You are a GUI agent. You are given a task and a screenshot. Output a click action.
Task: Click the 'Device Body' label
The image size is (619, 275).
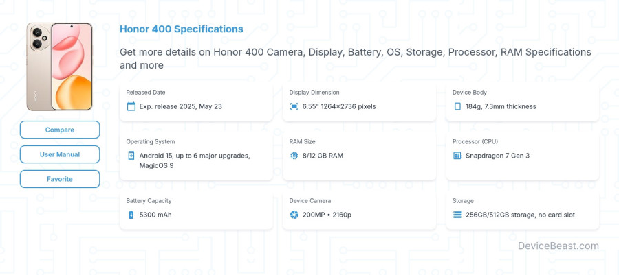469,93
